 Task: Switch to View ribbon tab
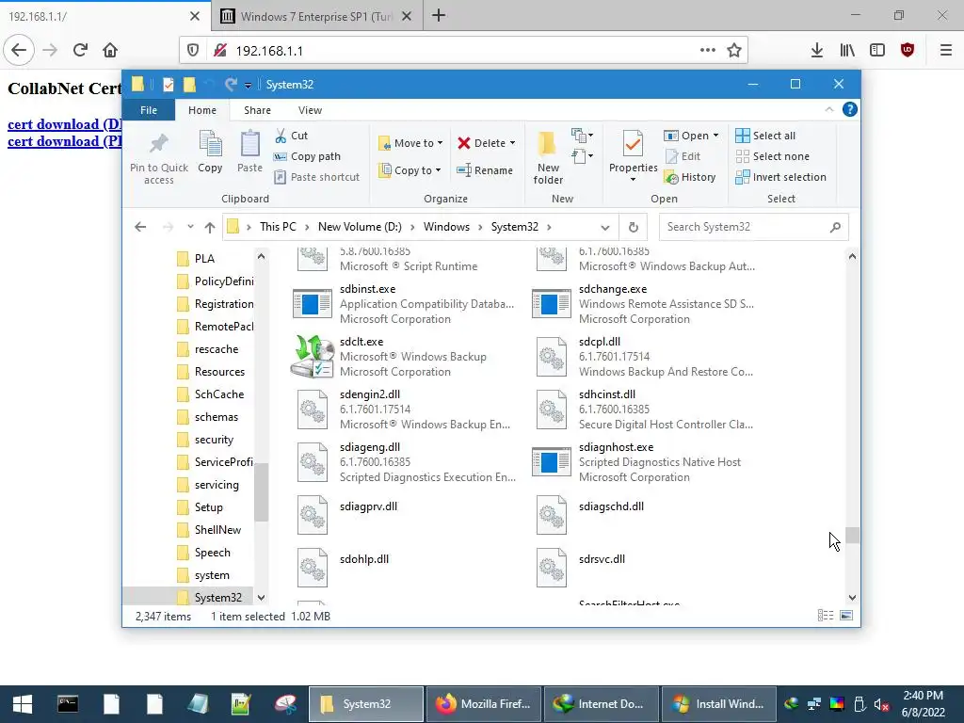(310, 110)
